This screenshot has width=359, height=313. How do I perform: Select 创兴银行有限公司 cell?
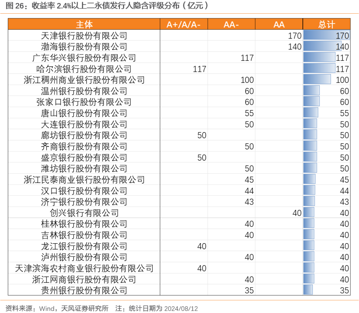[84, 213]
